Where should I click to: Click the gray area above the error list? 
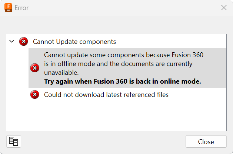pos(116,25)
